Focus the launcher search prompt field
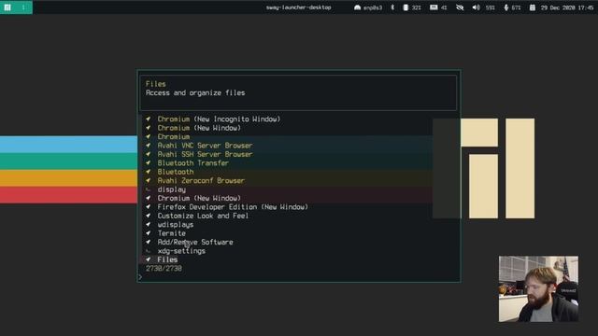The width and height of the screenshot is (598, 336). (299, 277)
